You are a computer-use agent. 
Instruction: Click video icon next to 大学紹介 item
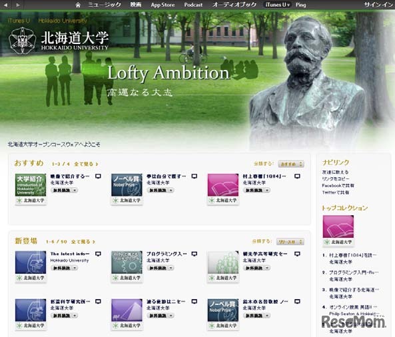(98, 176)
